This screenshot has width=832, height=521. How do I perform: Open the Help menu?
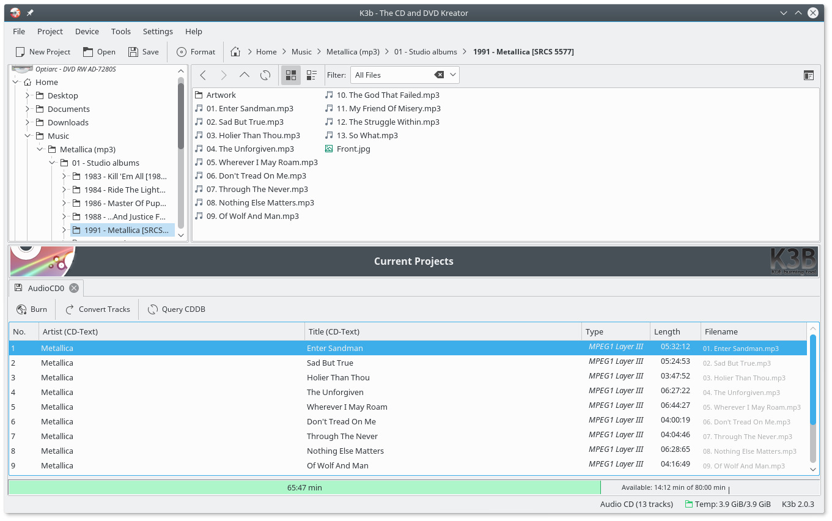[194, 32]
